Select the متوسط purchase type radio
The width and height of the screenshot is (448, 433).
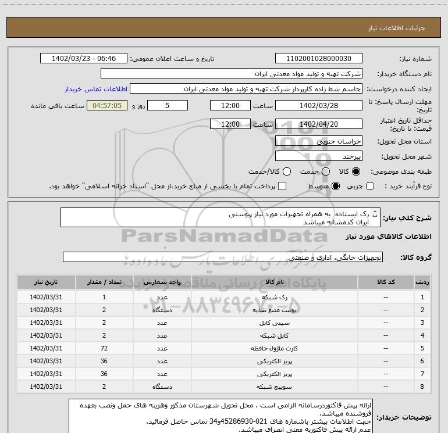tap(336, 186)
